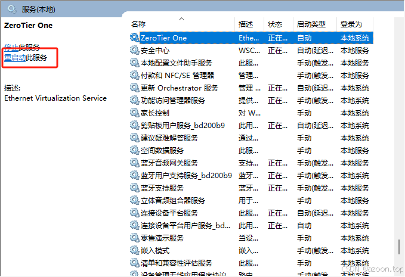Select the gear icon for 本地配置文件助手服务
The width and height of the screenshot is (405, 277).
coord(134,63)
